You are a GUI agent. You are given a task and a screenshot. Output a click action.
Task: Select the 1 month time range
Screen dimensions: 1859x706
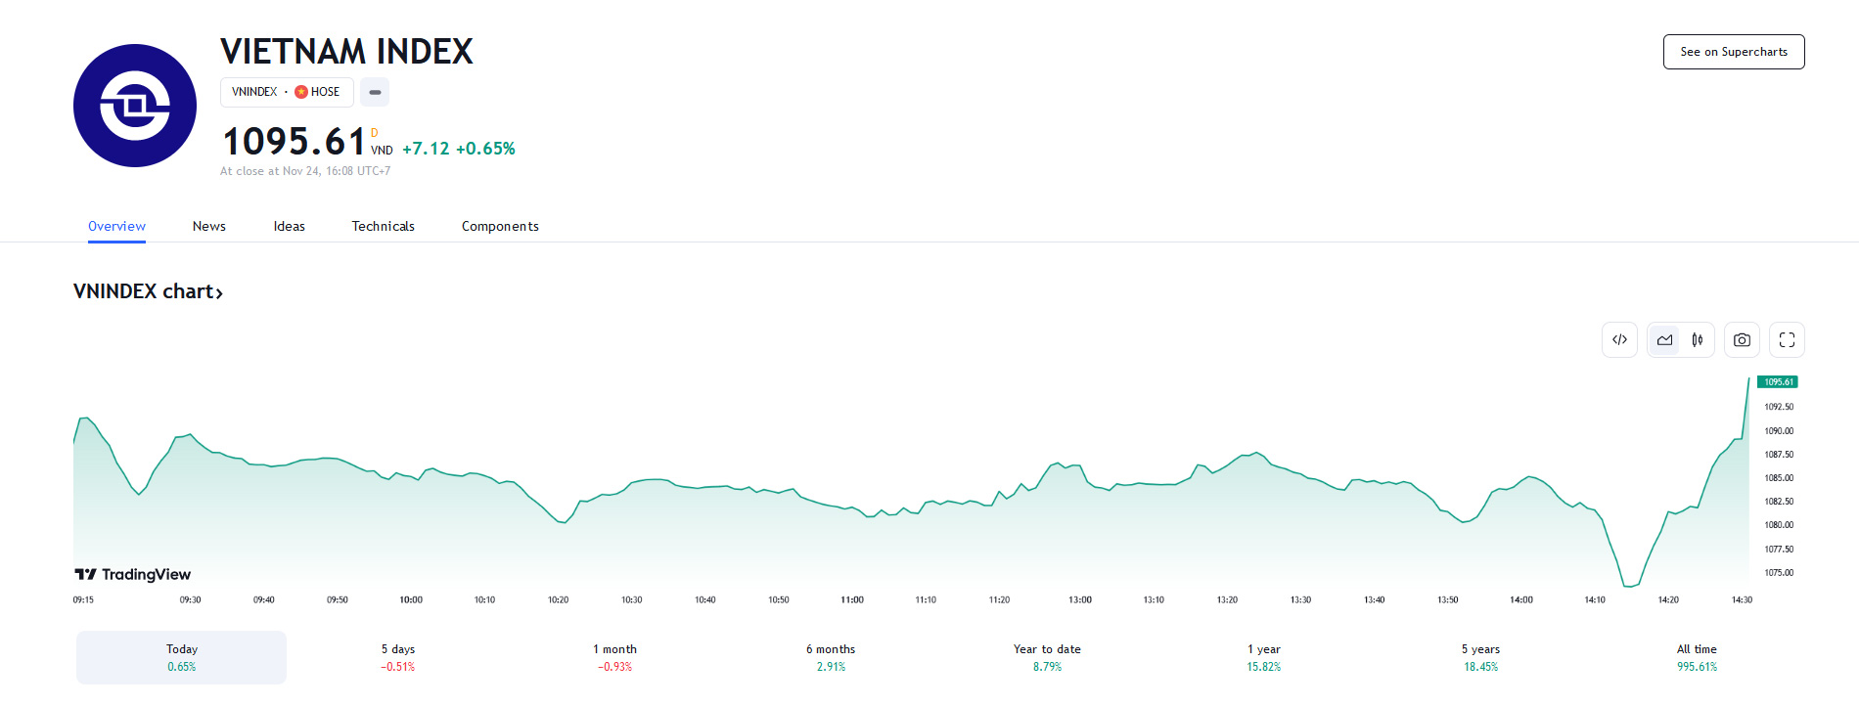pos(614,657)
